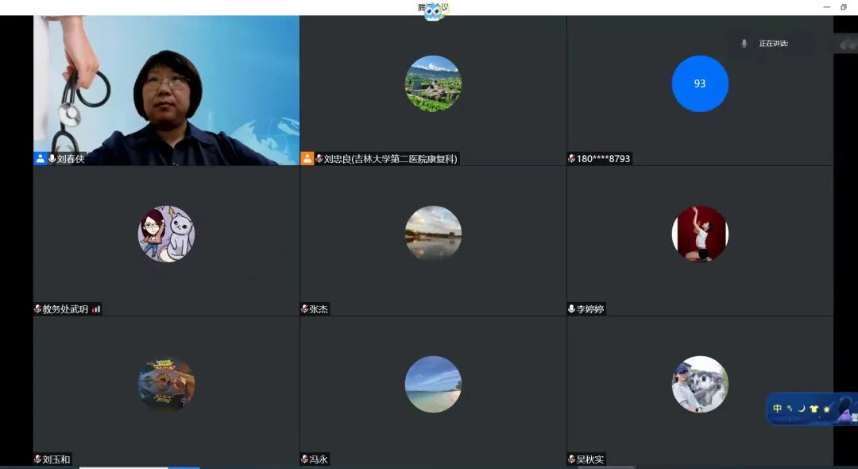This screenshot has width=858, height=469.
Task: Click the signal strength icon beside 教务处武玥
Action: coord(95,309)
